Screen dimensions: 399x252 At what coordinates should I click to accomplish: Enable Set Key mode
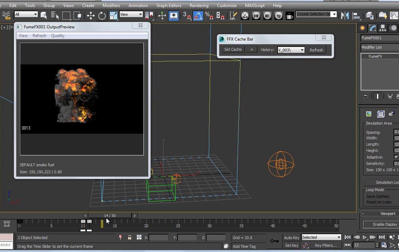click(292, 245)
